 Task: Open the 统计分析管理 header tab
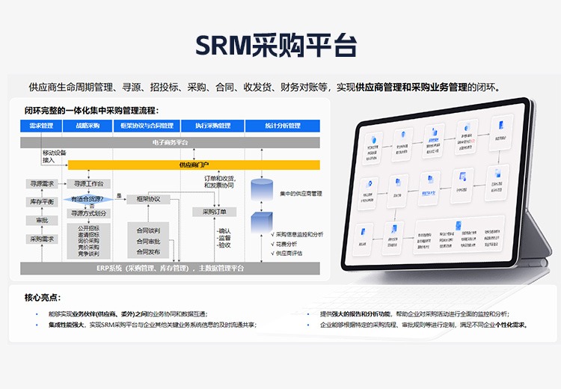tap(283, 126)
